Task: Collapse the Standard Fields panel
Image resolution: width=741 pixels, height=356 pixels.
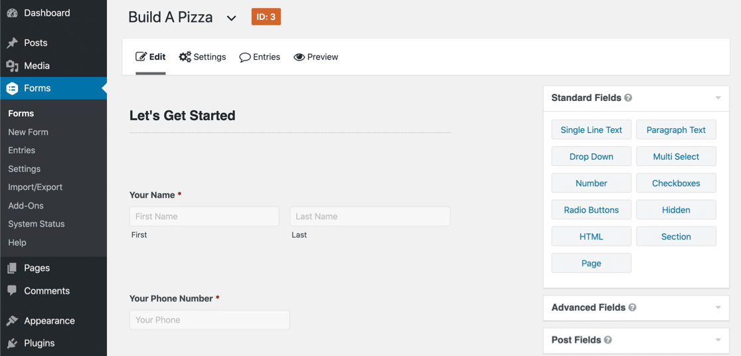Action: coord(718,98)
